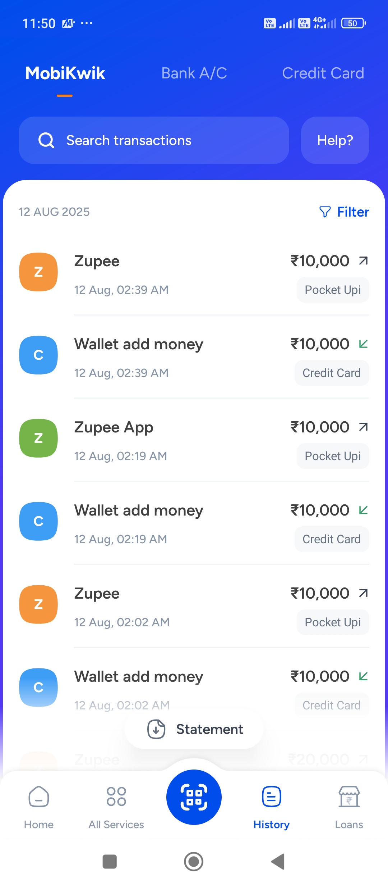Tap the green Zupee App avatar
The height and width of the screenshot is (885, 388).
(38, 438)
